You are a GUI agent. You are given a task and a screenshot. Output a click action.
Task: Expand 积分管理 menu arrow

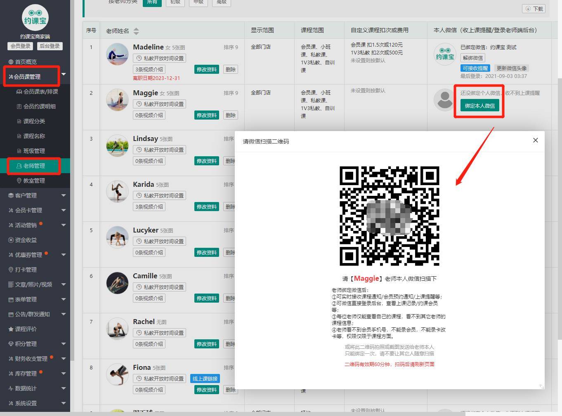click(x=64, y=344)
